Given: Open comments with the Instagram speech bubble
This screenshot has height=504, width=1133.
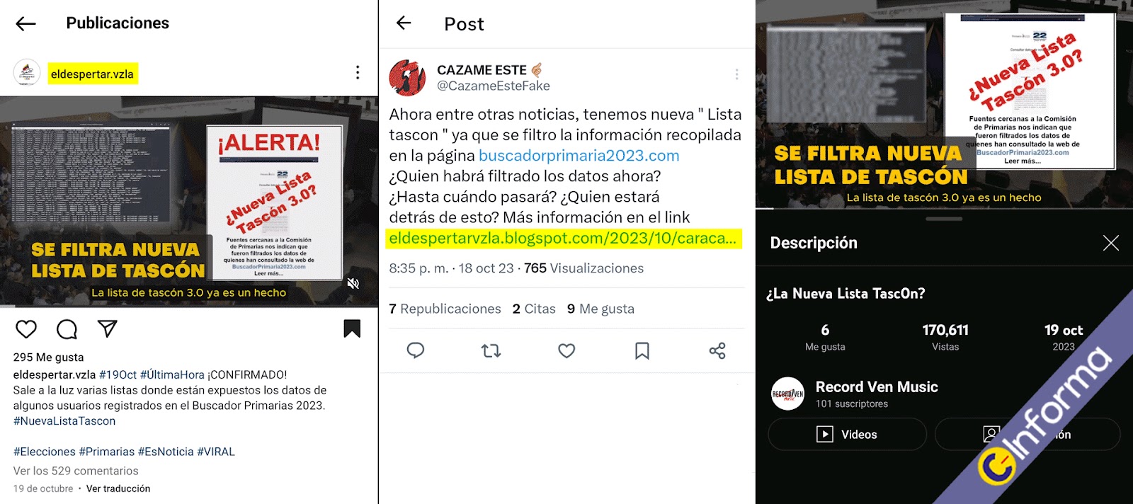Looking at the screenshot, I should (67, 329).
